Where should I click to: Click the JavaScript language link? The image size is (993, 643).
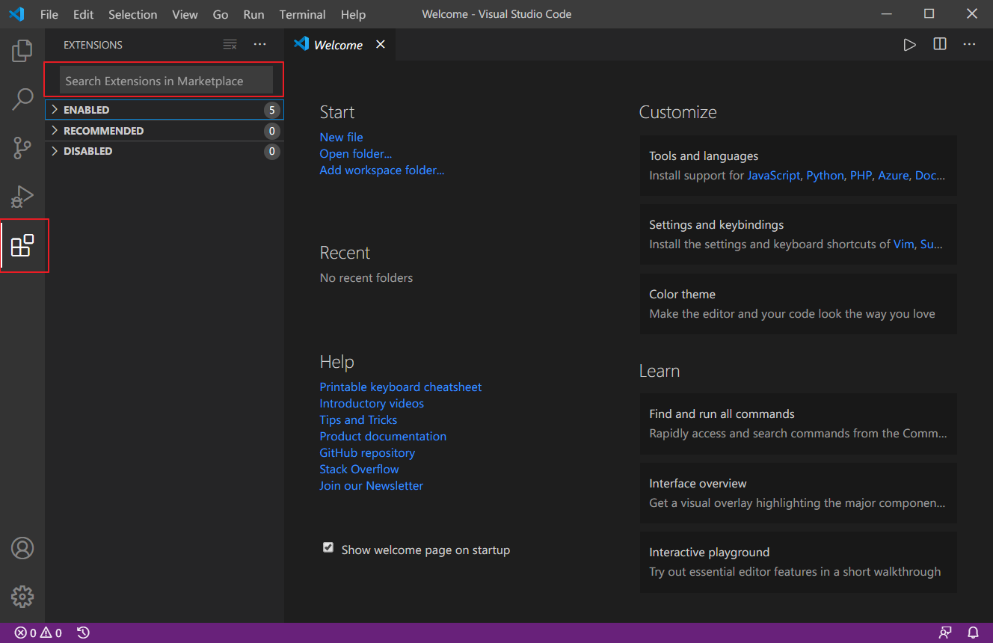pyautogui.click(x=773, y=176)
